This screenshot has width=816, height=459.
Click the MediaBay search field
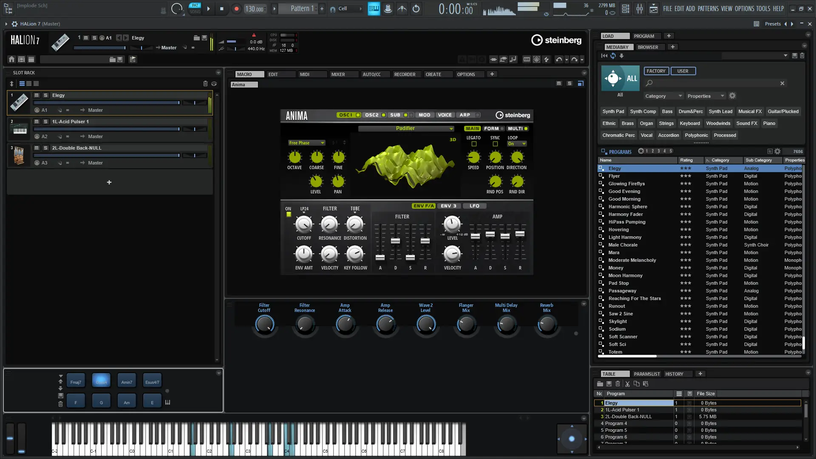pos(714,83)
